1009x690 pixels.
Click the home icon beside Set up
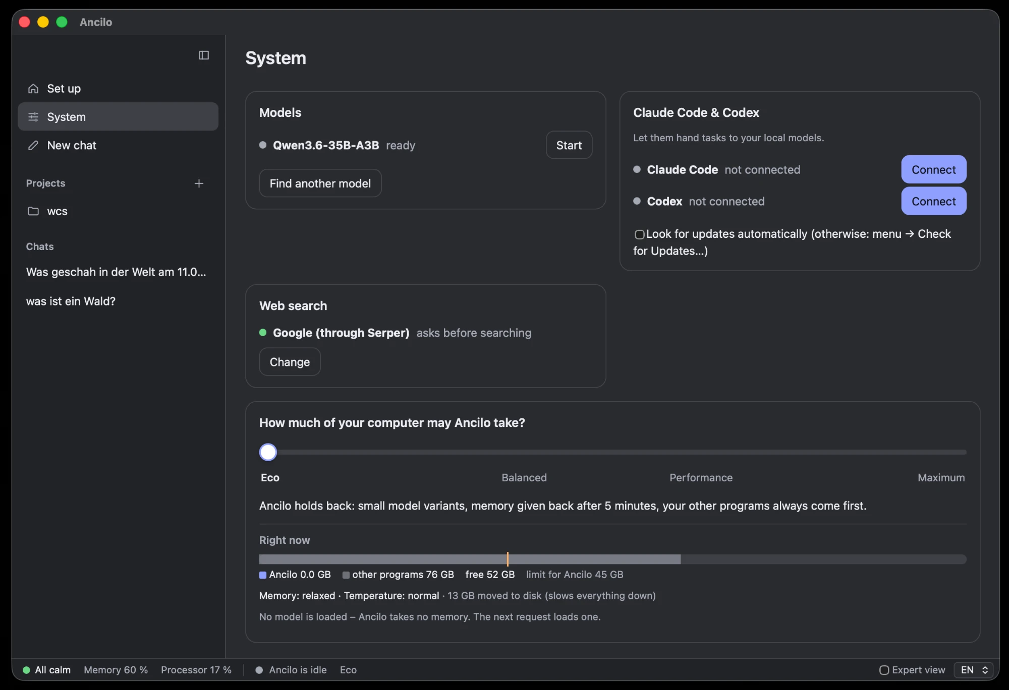point(33,89)
